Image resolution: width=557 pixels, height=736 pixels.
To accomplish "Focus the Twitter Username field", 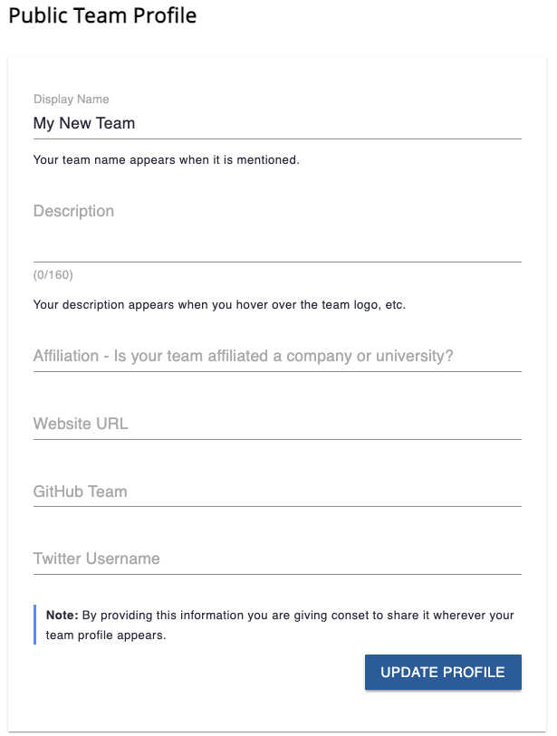I will pos(276,559).
